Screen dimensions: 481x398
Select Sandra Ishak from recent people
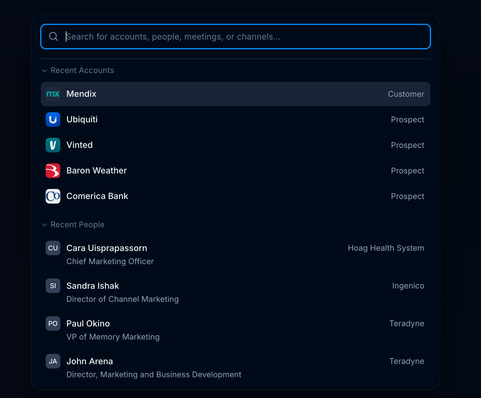point(236,292)
